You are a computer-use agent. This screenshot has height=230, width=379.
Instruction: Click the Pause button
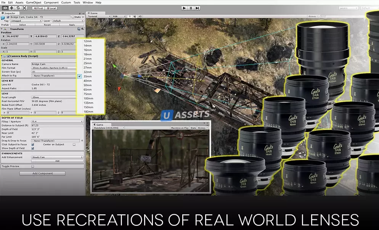[191, 8]
